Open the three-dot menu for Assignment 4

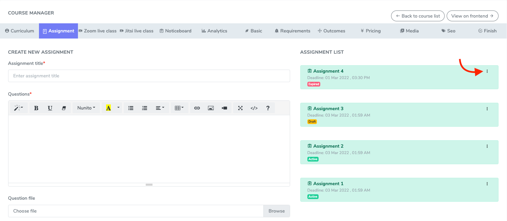tap(487, 71)
